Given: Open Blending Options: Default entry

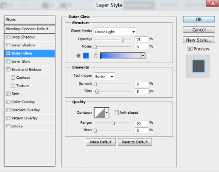Looking at the screenshot, I should [x=30, y=29].
